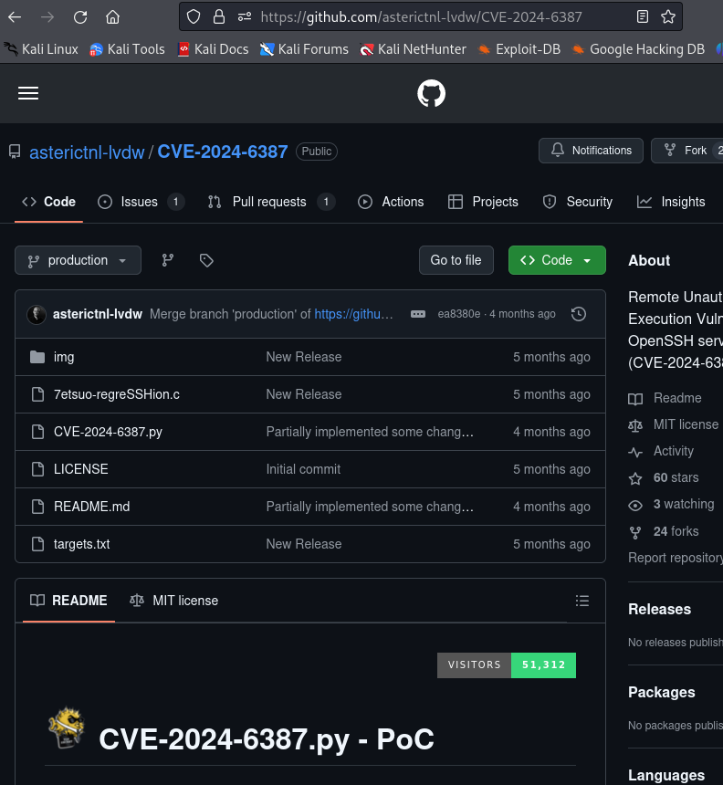
Task: Open the Exploit-DB bookmark
Action: pyautogui.click(x=519, y=49)
